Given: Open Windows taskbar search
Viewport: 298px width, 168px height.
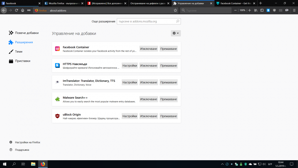Looking at the screenshot, I should coord(14,164).
